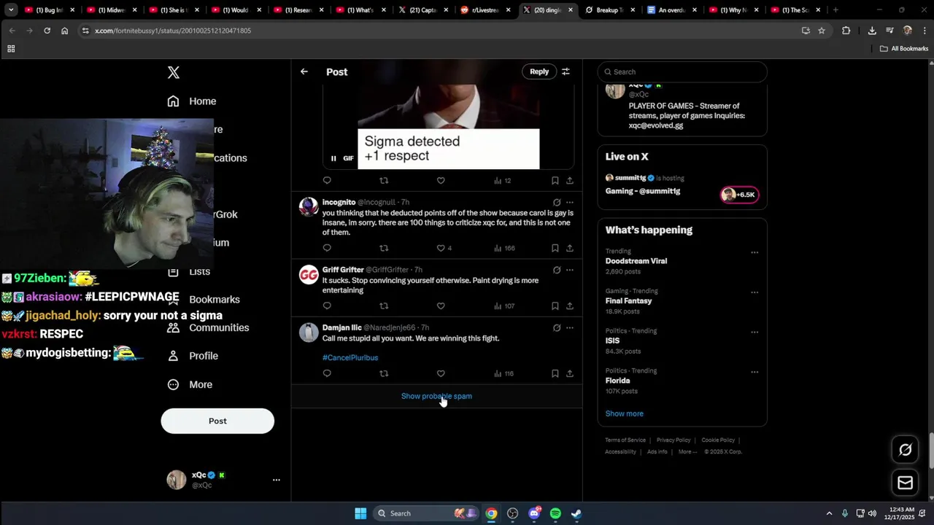The height and width of the screenshot is (525, 934).
Task: Open Final Fantasy trend options
Action: tap(754, 292)
